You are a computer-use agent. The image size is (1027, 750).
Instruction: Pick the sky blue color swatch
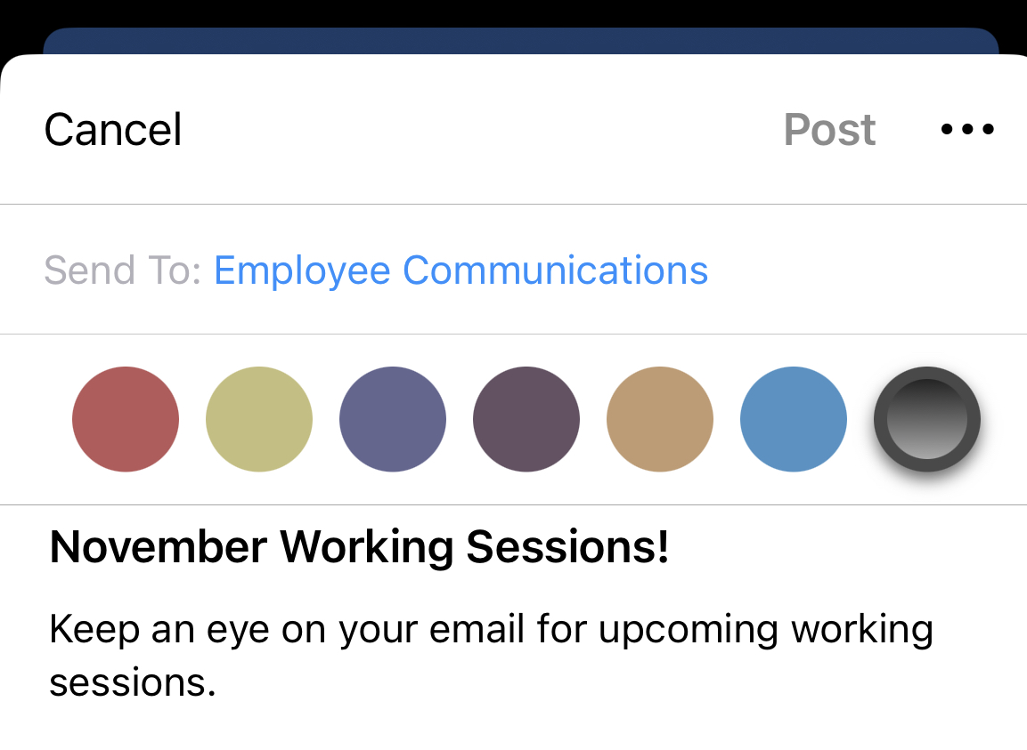[x=794, y=419]
